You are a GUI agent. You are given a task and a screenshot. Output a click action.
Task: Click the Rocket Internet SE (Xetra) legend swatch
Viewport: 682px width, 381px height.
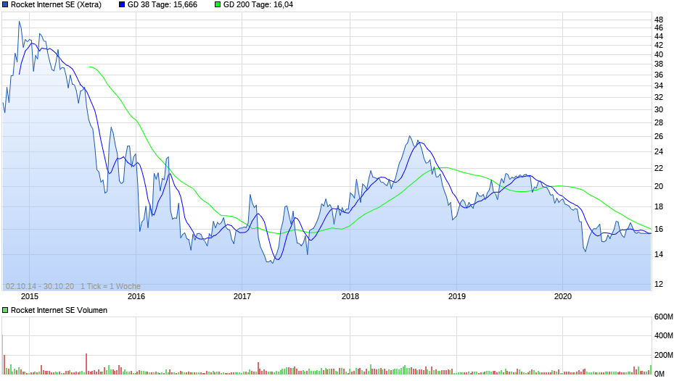(x=5, y=5)
